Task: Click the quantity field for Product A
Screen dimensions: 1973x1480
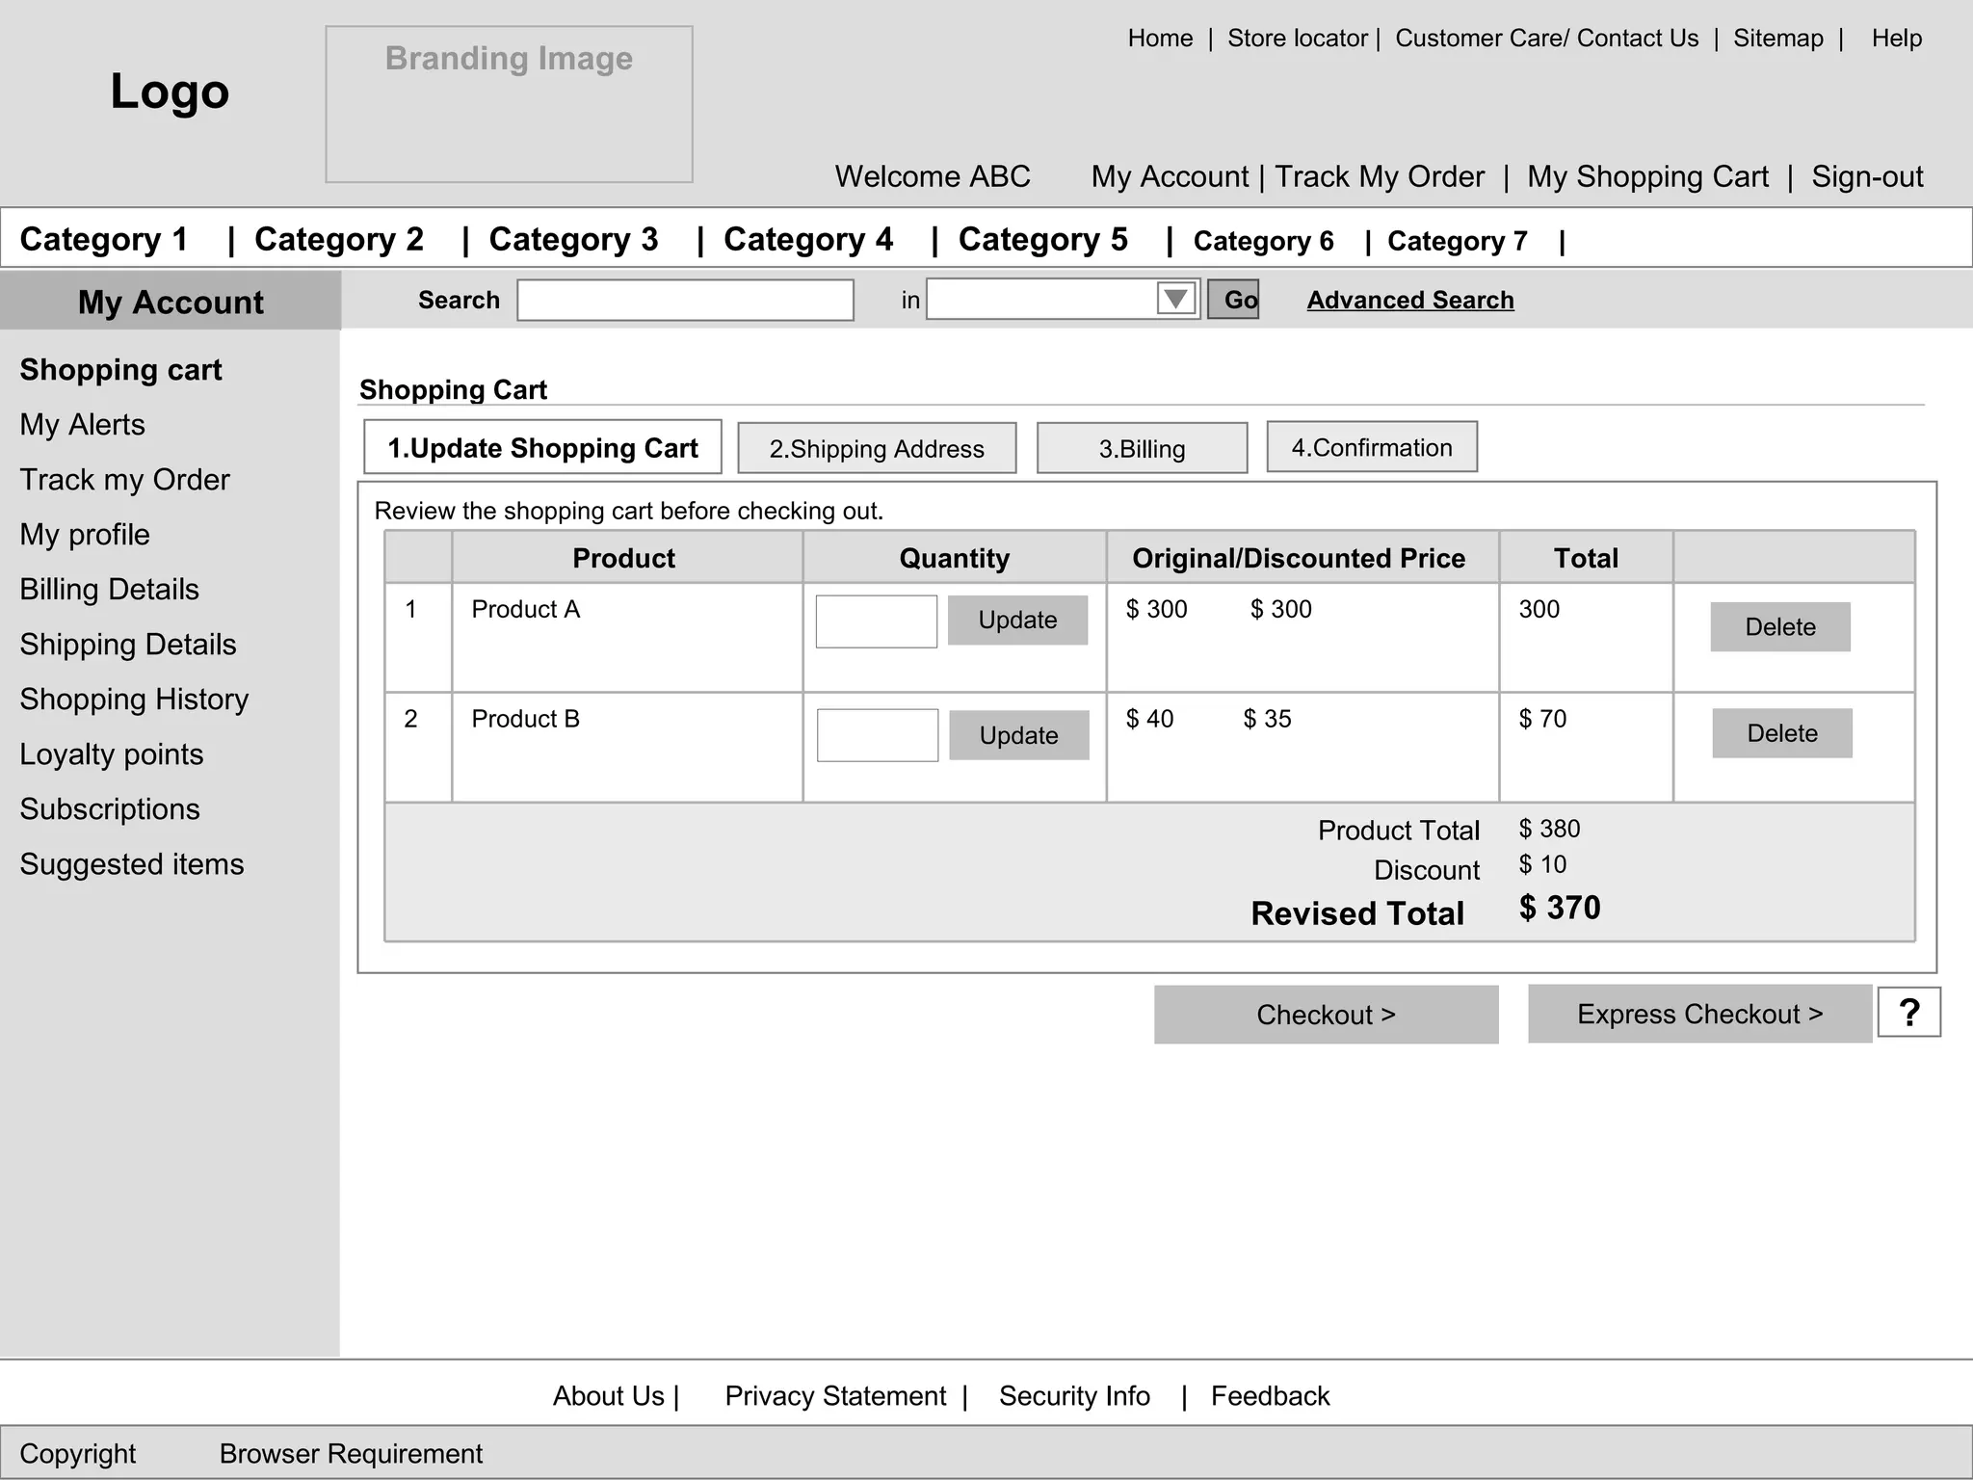Action: (876, 621)
